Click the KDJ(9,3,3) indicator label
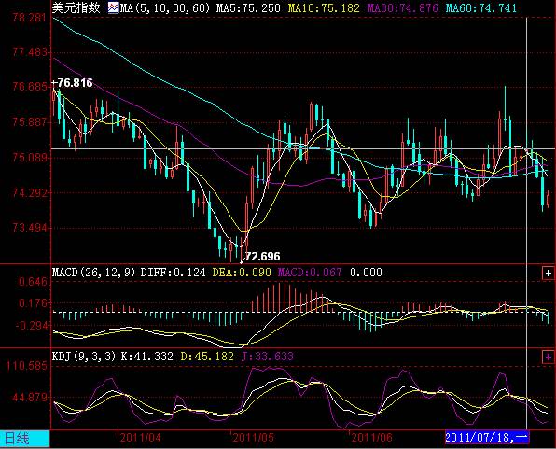 84,357
